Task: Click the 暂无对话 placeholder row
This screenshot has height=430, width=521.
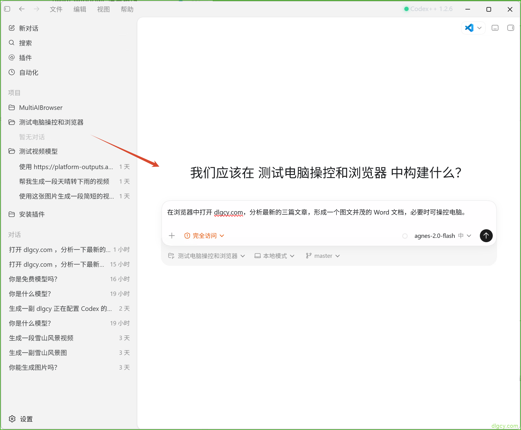Action: 32,137
